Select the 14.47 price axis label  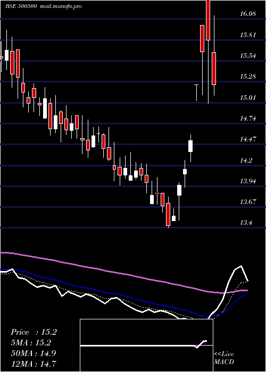tap(248, 139)
